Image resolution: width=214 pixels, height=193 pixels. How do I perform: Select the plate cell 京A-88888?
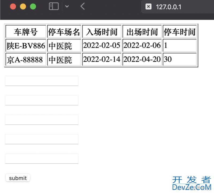pos(26,59)
